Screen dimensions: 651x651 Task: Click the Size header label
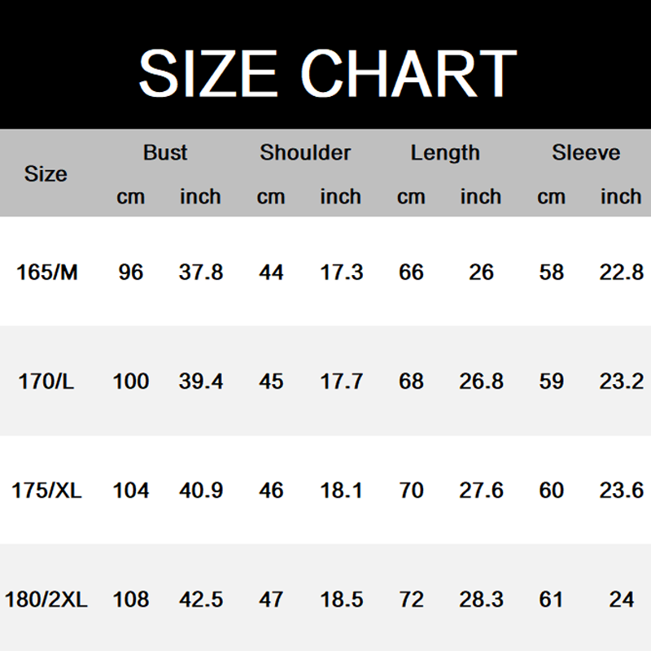coord(46,174)
